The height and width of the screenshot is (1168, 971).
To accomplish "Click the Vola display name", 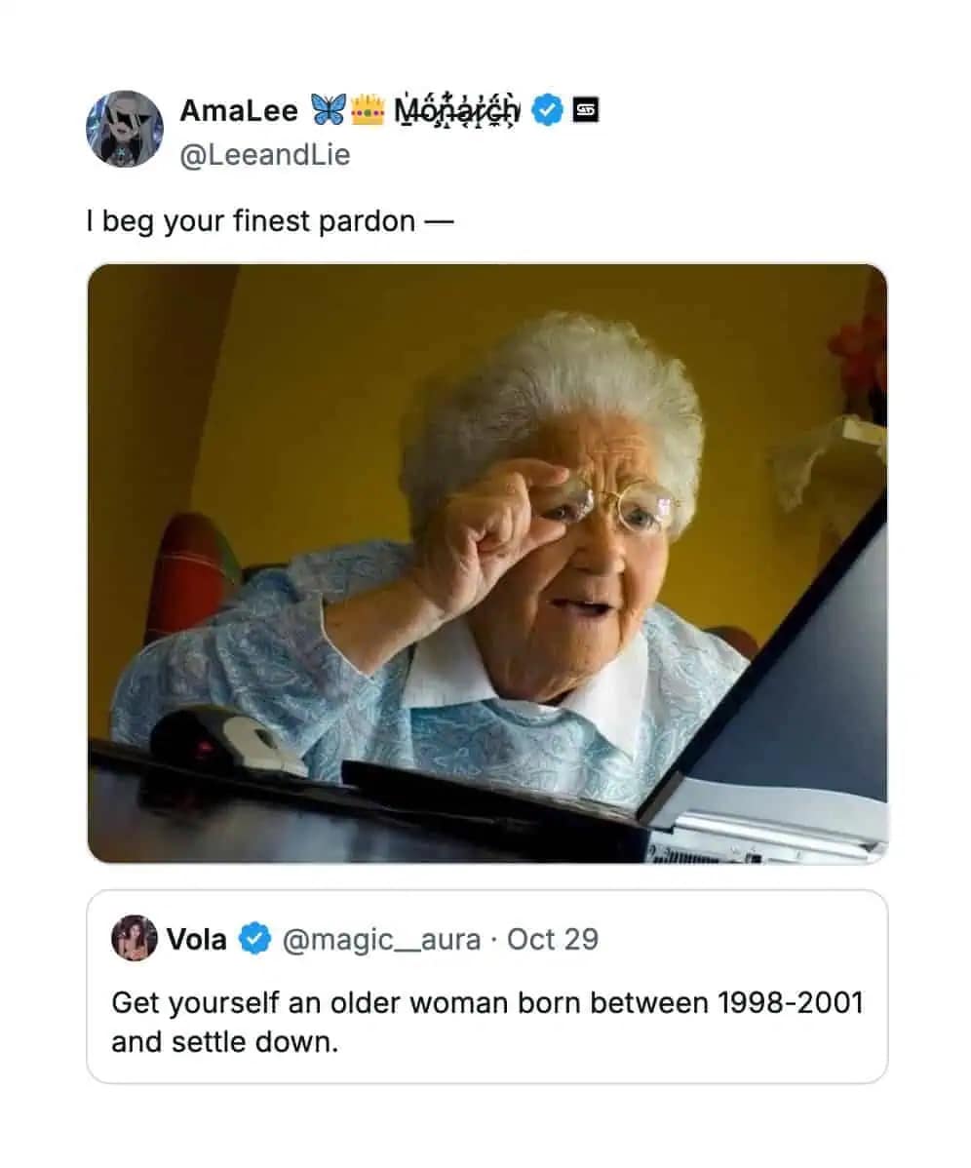I will click(x=197, y=939).
